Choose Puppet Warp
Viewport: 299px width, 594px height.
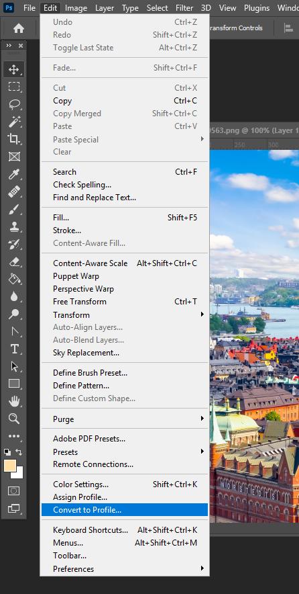coord(125,275)
